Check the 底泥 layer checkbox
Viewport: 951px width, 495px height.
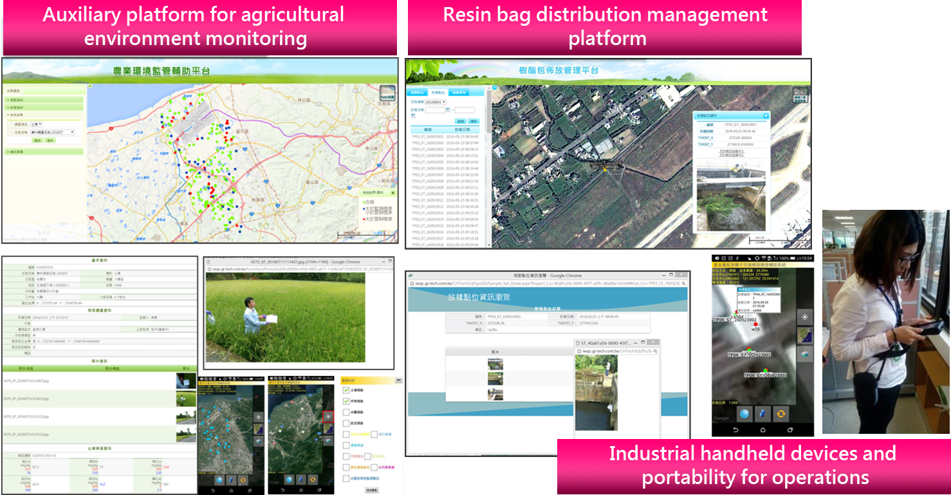click(346, 424)
